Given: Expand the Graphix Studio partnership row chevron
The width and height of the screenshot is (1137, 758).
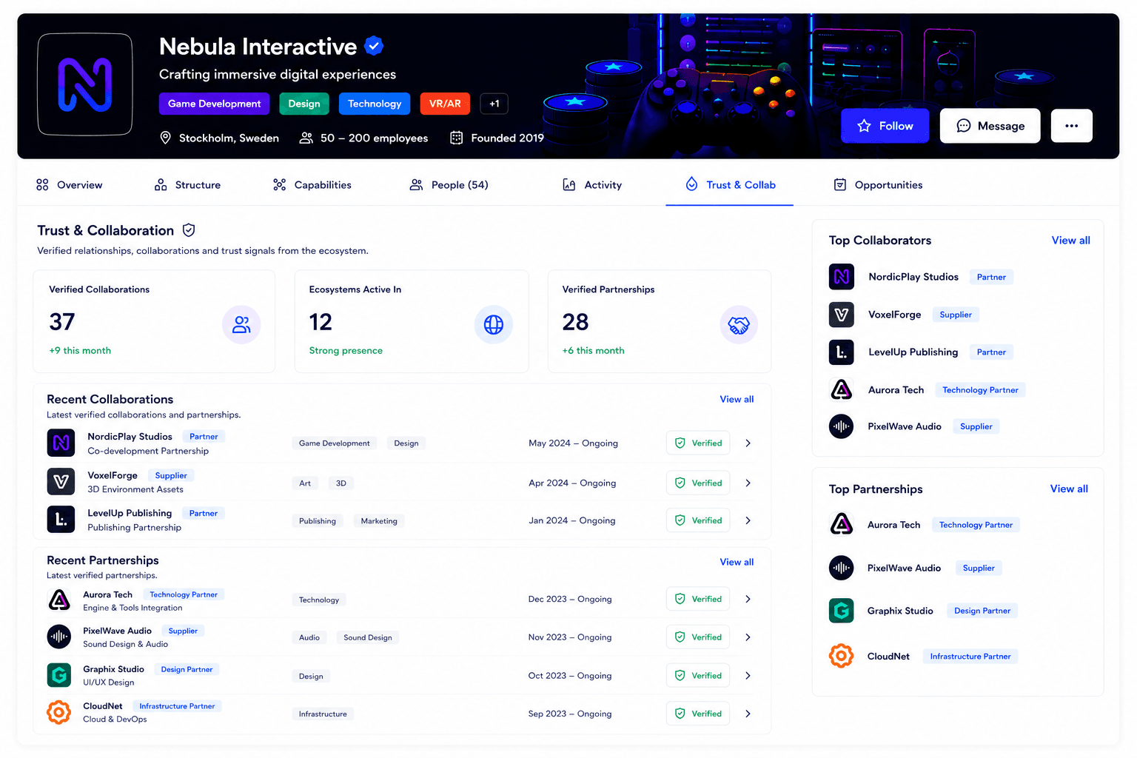Looking at the screenshot, I should pyautogui.click(x=748, y=675).
